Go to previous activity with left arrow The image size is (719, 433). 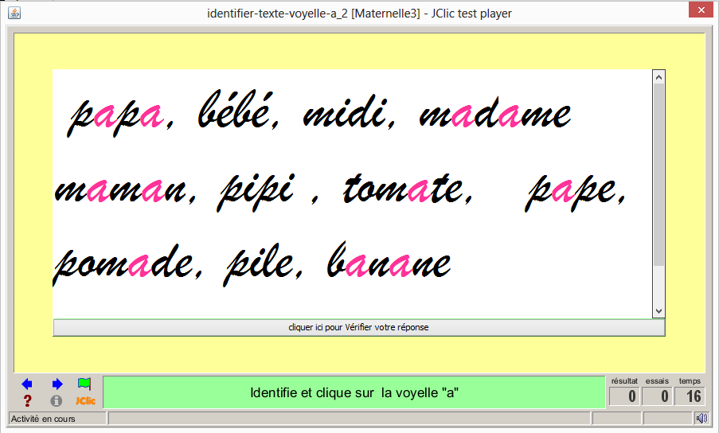point(28,384)
